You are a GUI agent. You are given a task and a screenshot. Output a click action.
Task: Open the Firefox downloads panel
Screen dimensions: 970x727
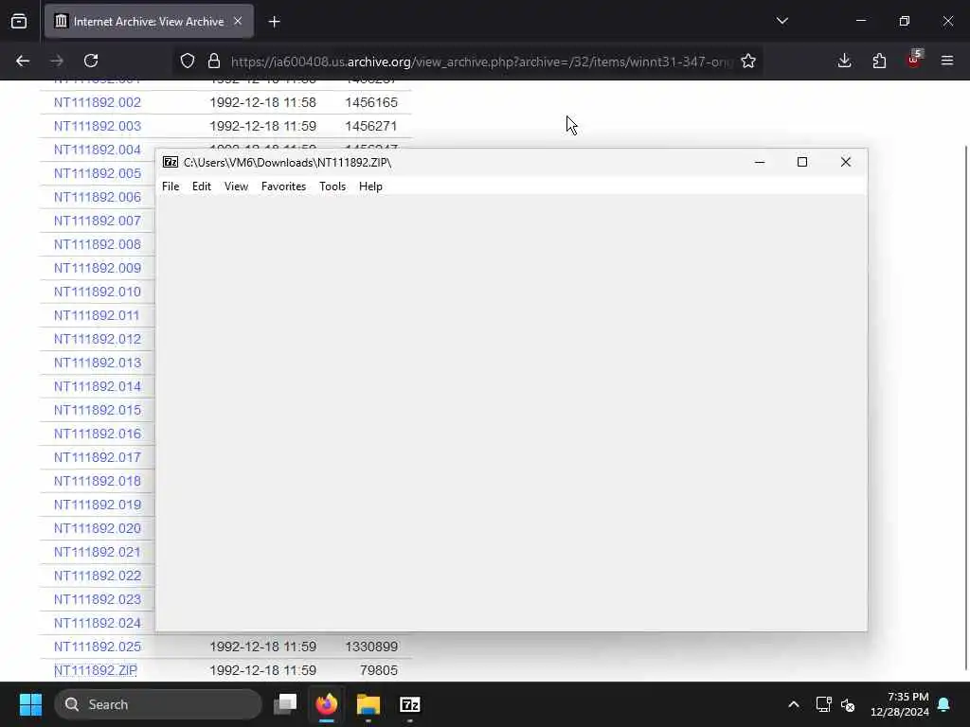point(844,61)
